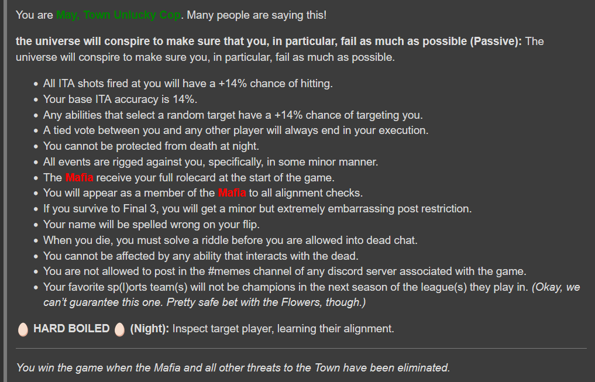Click the bullet about night protection
595x382 pixels.
coord(151,146)
